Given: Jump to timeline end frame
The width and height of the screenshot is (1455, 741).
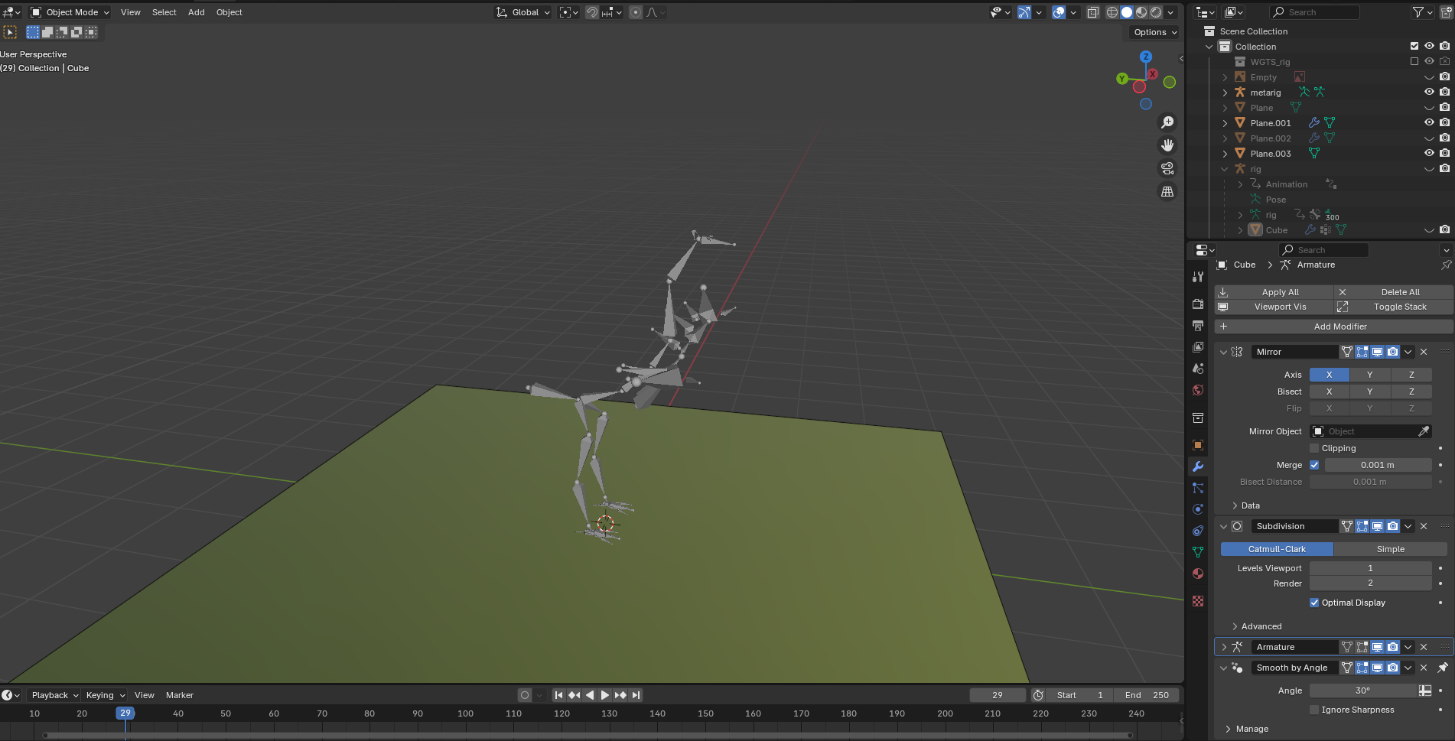Looking at the screenshot, I should click(636, 695).
